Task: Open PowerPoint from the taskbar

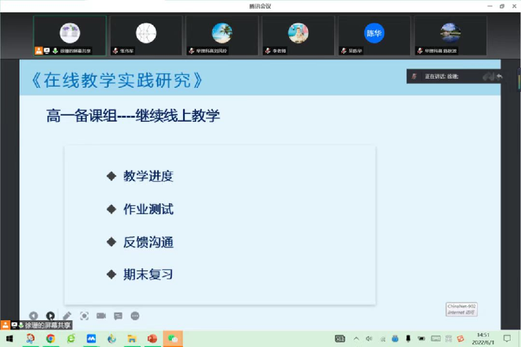Action: [x=152, y=339]
